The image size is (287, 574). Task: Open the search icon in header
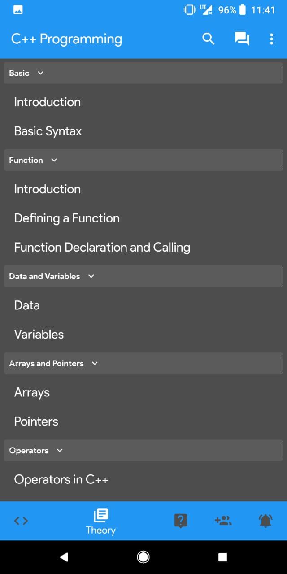click(x=209, y=39)
